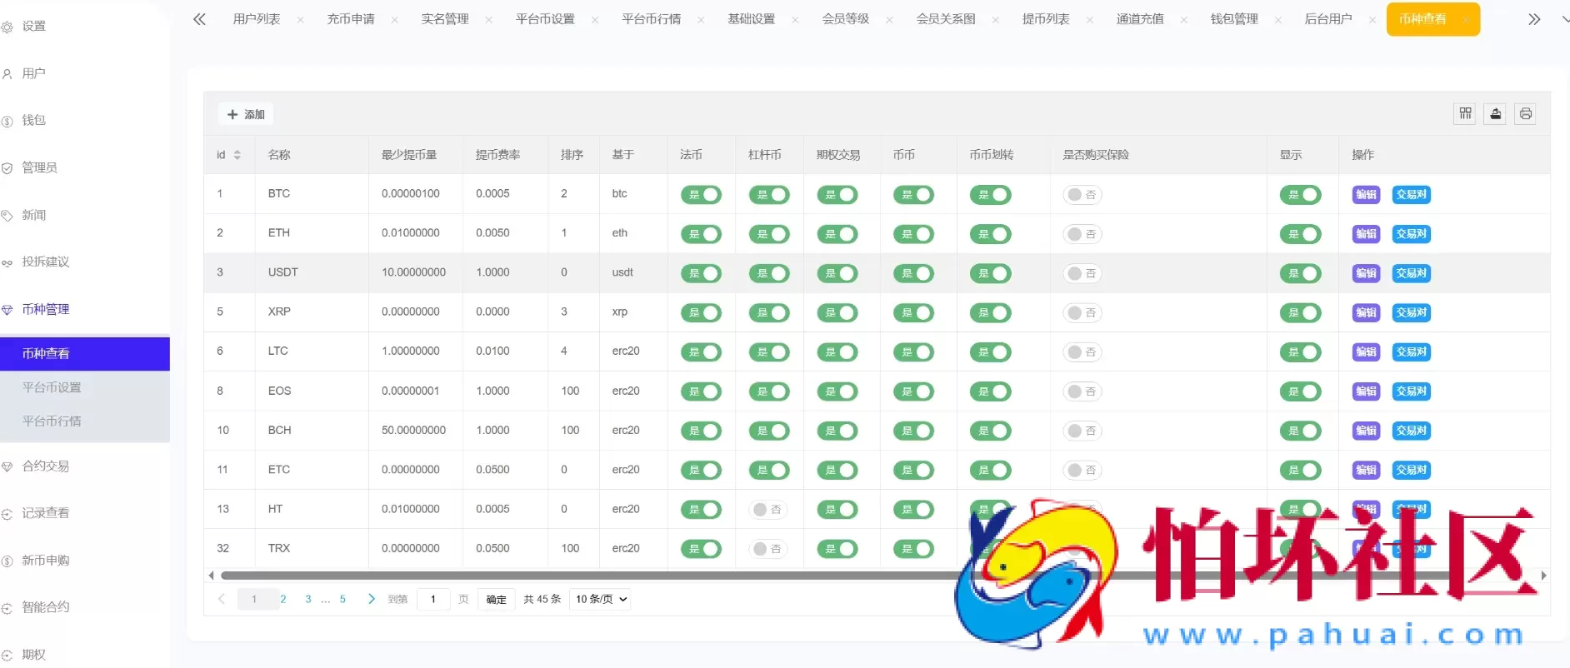Click the page number input field
The width and height of the screenshot is (1570, 668).
click(x=433, y=599)
